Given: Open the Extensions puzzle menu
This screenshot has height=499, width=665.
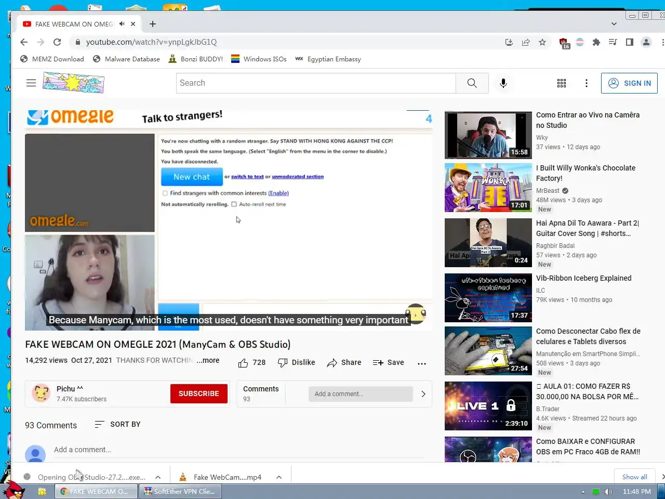Looking at the screenshot, I should pyautogui.click(x=596, y=42).
